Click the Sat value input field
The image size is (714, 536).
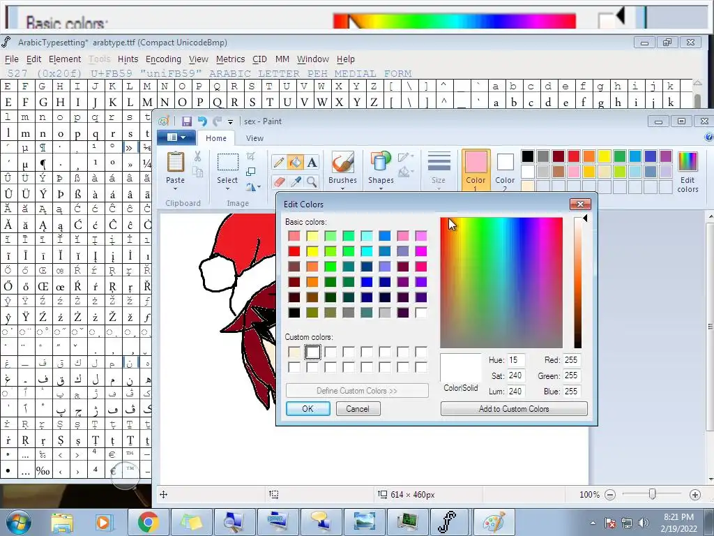517,375
